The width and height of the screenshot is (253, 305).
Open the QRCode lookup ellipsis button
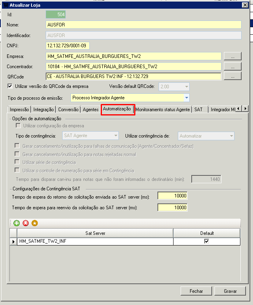[233, 76]
